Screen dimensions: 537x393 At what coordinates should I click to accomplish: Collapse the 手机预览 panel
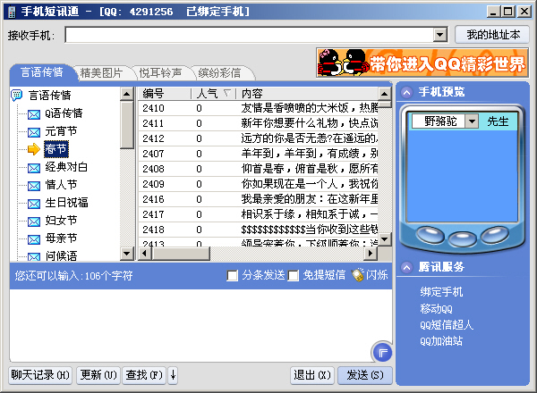coord(406,92)
